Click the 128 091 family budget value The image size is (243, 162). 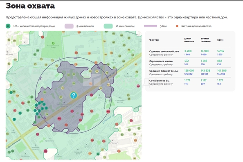click(x=189, y=70)
